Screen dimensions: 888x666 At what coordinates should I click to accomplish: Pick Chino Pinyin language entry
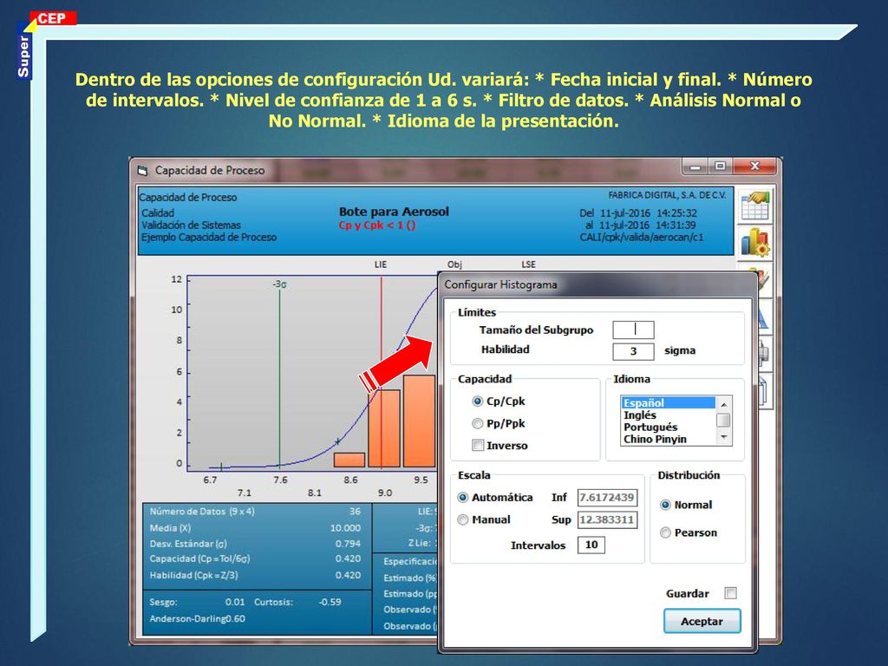pyautogui.click(x=656, y=439)
